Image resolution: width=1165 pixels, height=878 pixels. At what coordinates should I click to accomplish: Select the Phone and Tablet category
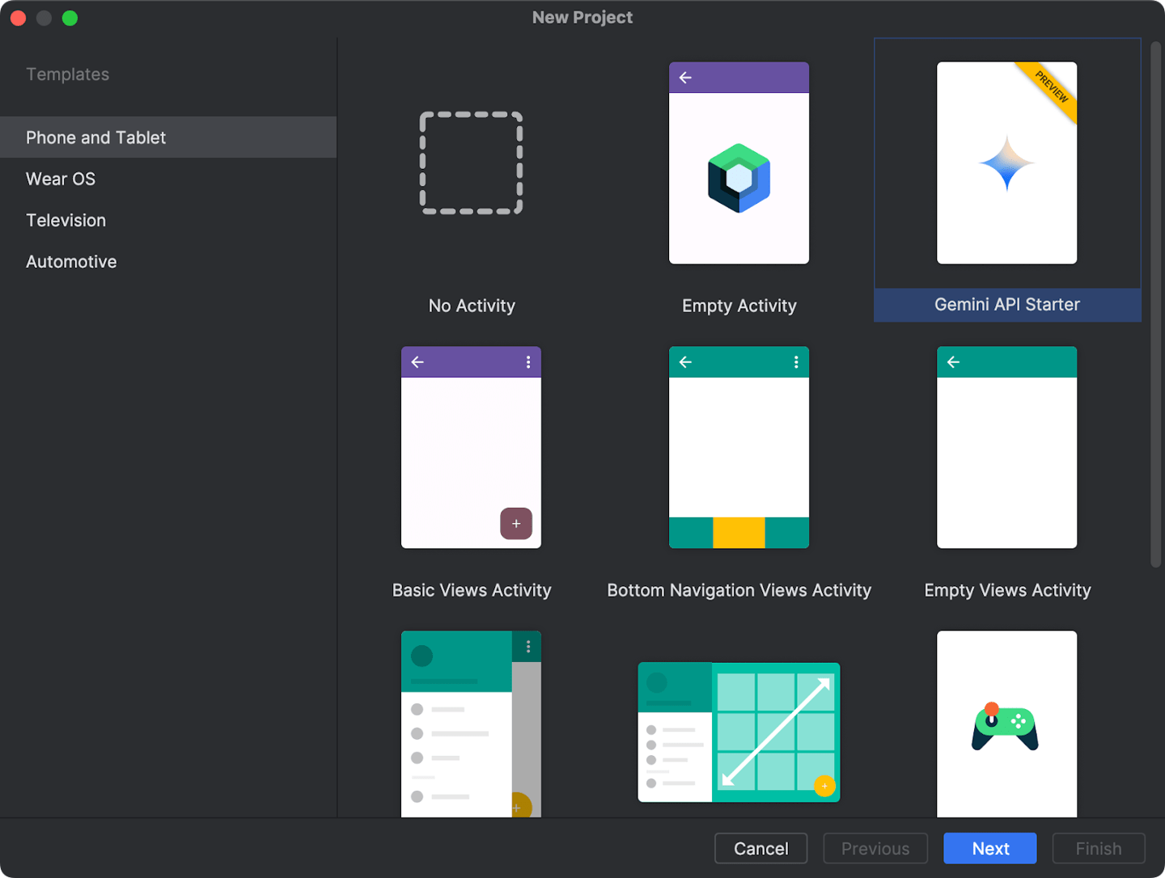point(95,137)
